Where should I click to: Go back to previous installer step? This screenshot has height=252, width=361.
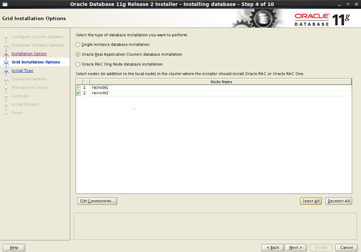coord(273,247)
